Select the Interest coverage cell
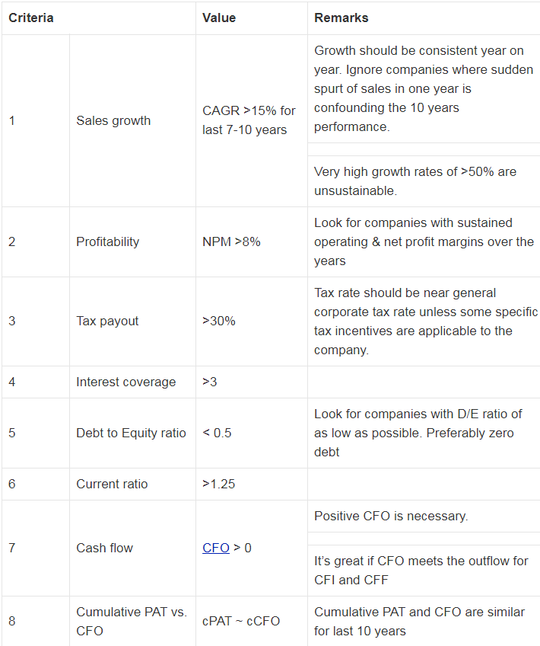This screenshot has height=646, width=540. [x=125, y=382]
